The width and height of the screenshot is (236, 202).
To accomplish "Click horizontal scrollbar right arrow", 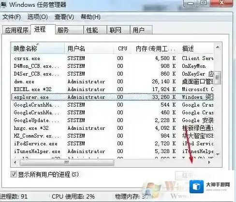I will (209, 162).
